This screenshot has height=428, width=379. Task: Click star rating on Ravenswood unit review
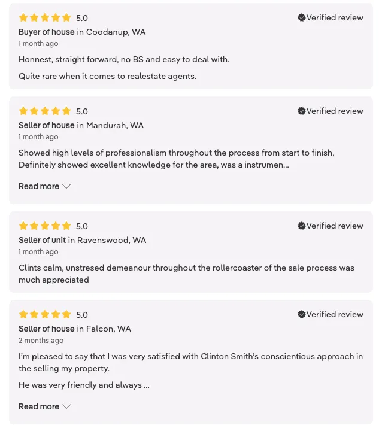45,226
